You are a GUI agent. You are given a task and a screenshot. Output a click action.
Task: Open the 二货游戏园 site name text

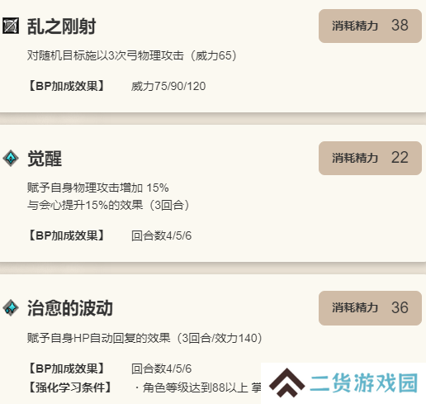click(364, 383)
